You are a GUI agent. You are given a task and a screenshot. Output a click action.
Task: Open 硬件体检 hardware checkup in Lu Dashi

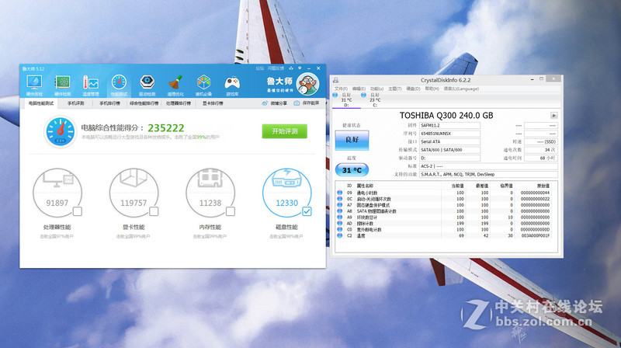click(x=34, y=85)
